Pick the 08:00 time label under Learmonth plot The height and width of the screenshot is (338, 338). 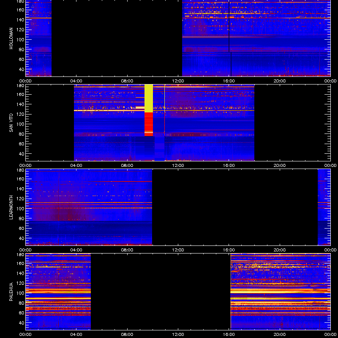(127, 250)
